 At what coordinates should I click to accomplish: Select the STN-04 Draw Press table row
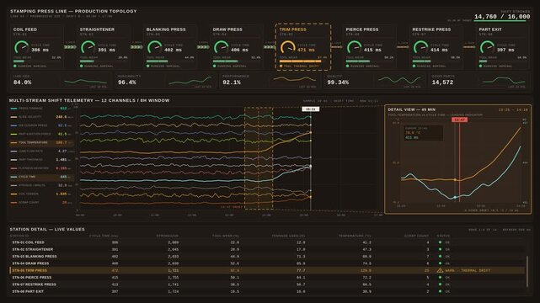click(268, 263)
